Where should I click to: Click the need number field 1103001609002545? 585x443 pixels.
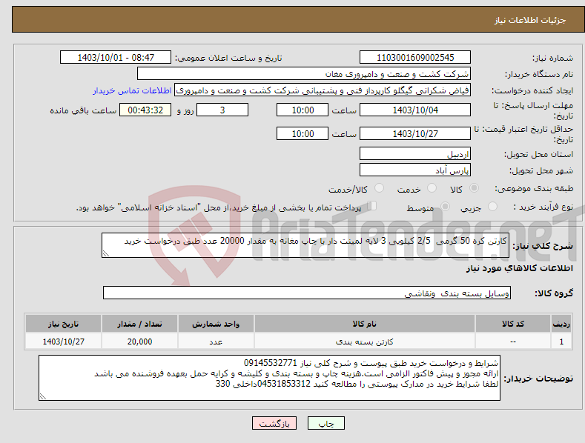pos(415,58)
